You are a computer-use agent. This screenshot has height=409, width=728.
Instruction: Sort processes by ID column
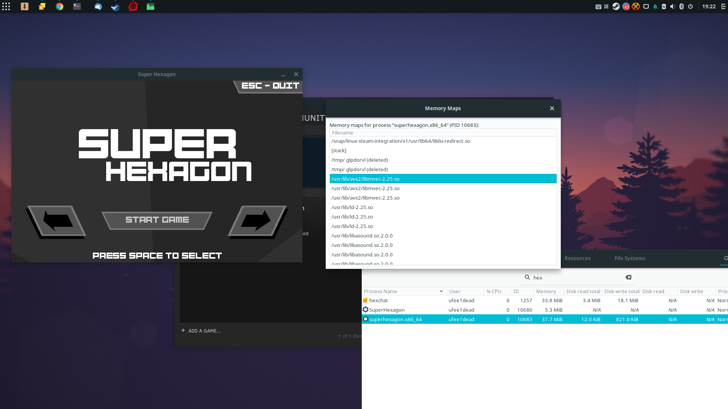[x=522, y=291]
